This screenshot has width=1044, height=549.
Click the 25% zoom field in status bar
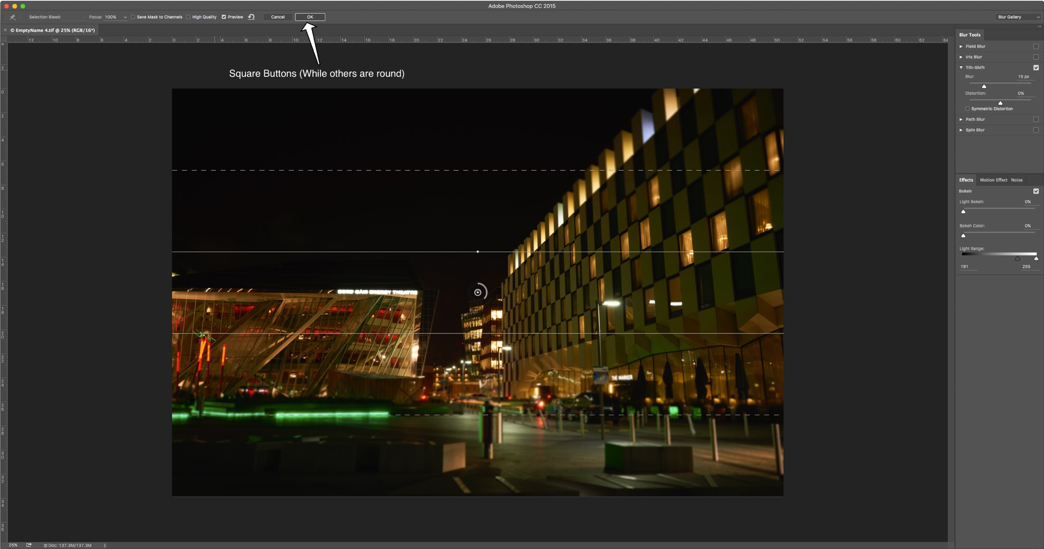coord(13,545)
